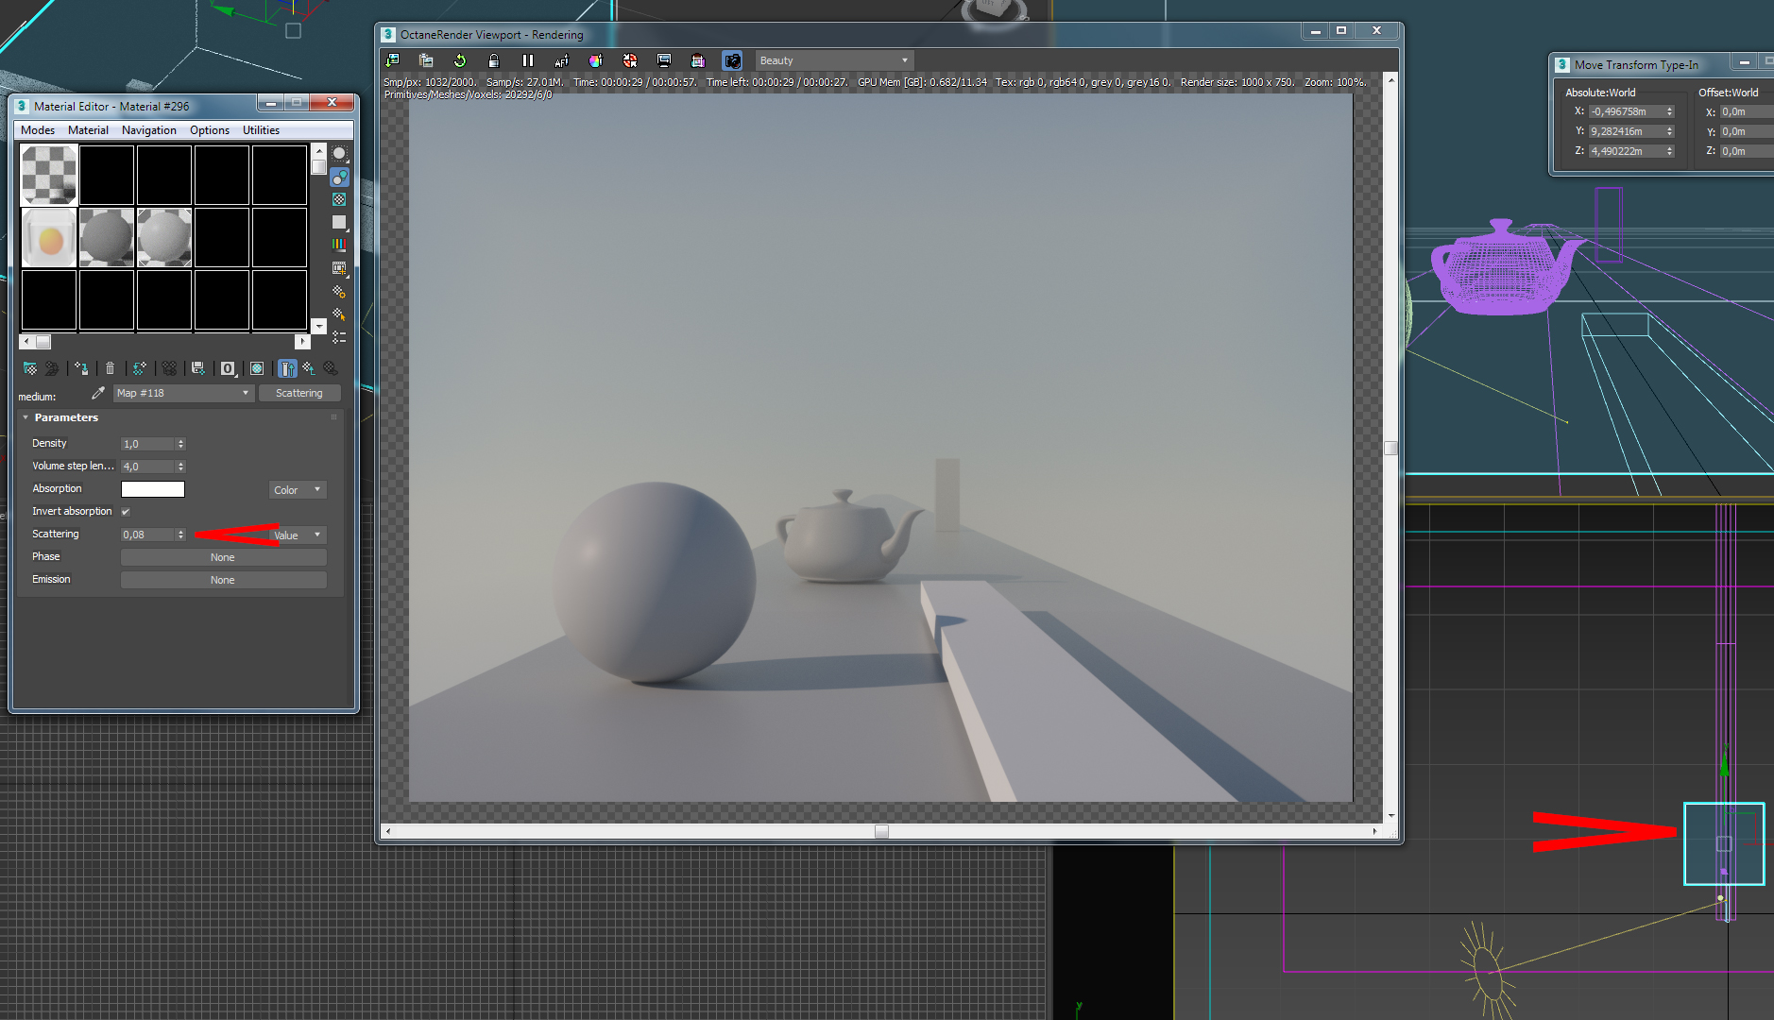Screen dimensions: 1774x1020
Task: Click the red material picker icon
Action: (x=630, y=60)
